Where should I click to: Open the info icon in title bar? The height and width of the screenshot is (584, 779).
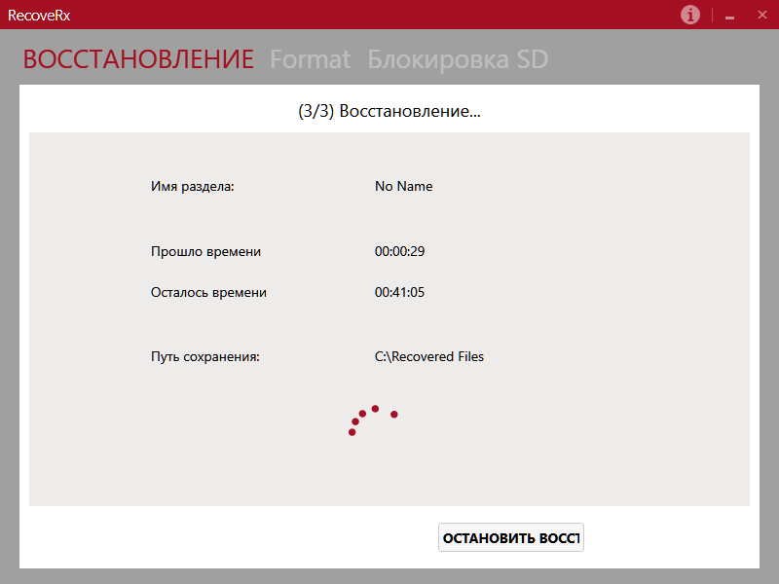click(690, 15)
